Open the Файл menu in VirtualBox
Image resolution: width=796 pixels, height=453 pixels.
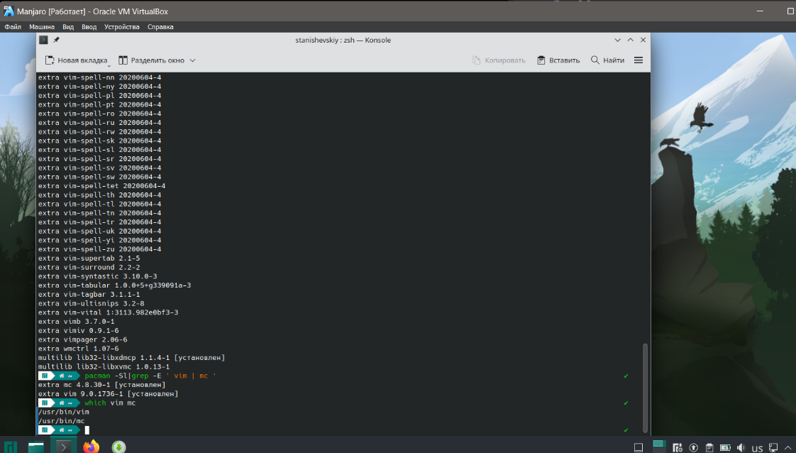click(13, 27)
